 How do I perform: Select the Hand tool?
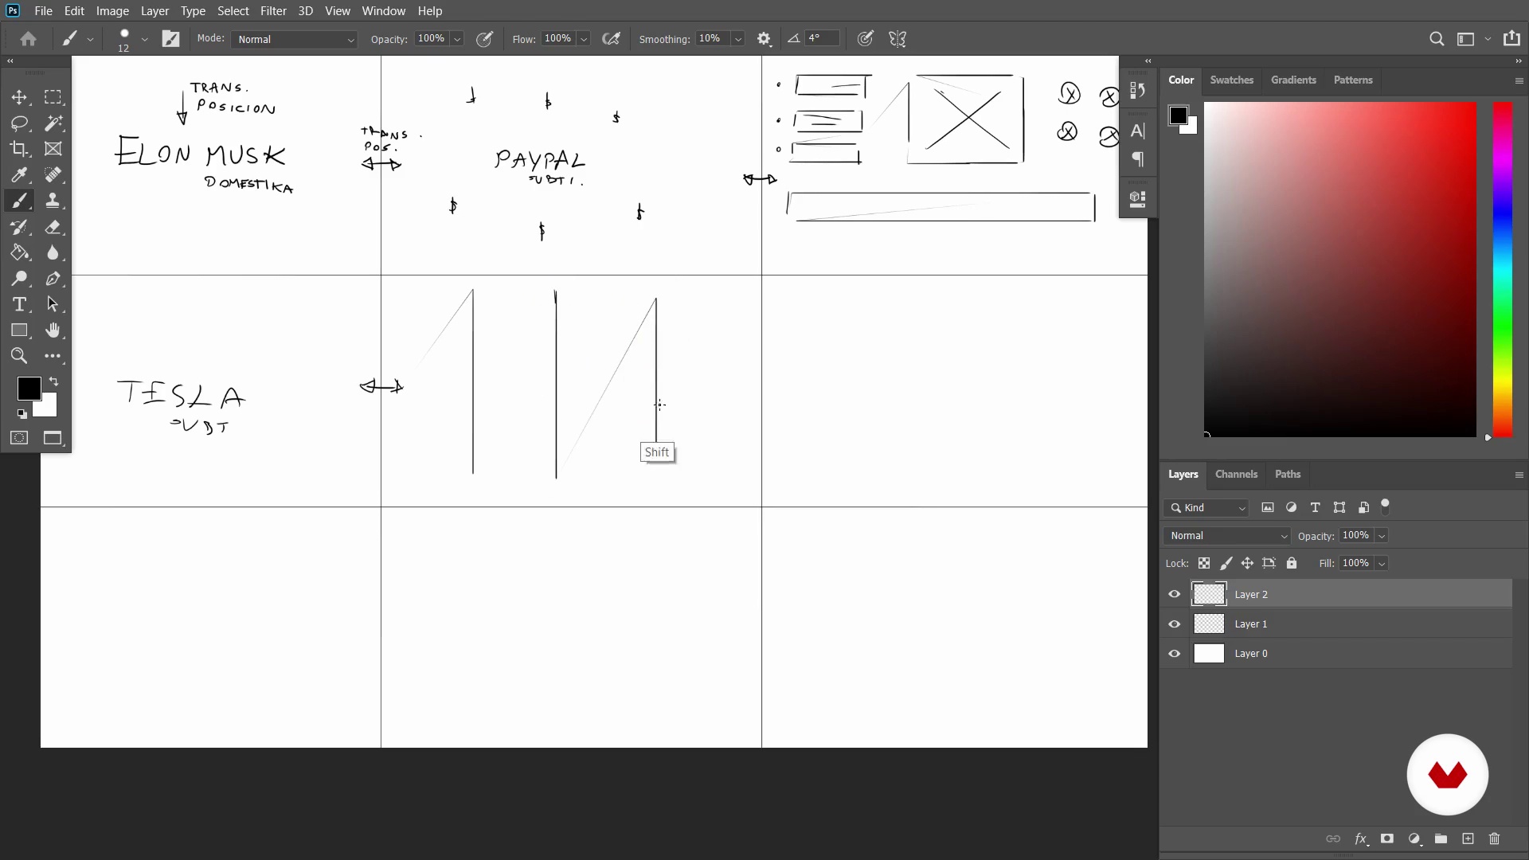(53, 330)
